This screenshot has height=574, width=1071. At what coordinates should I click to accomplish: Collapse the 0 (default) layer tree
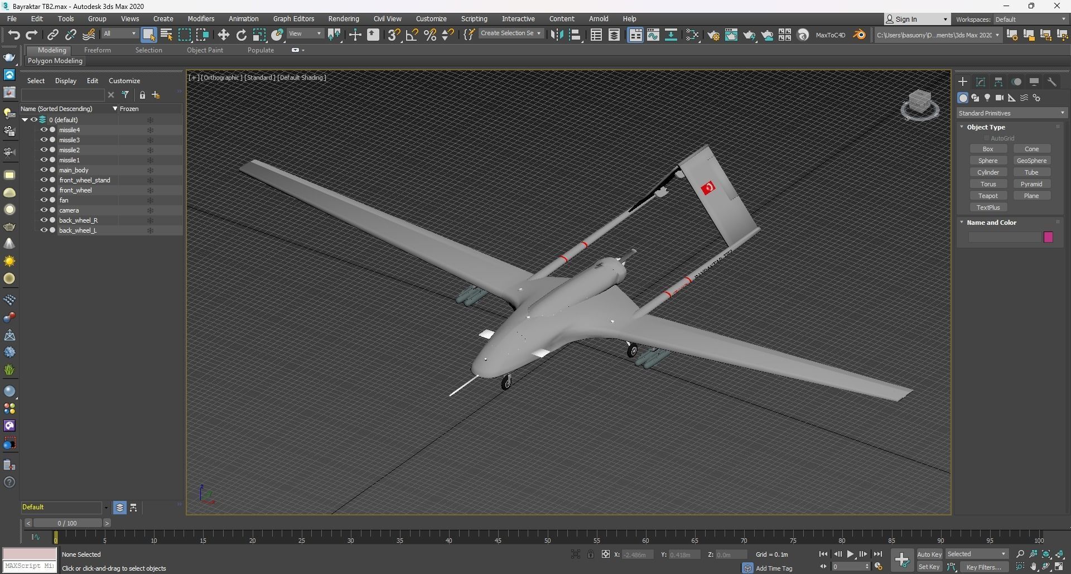(x=25, y=120)
